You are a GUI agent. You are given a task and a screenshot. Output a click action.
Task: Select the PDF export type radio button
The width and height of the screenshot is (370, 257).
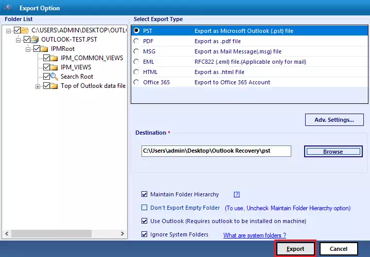point(136,41)
